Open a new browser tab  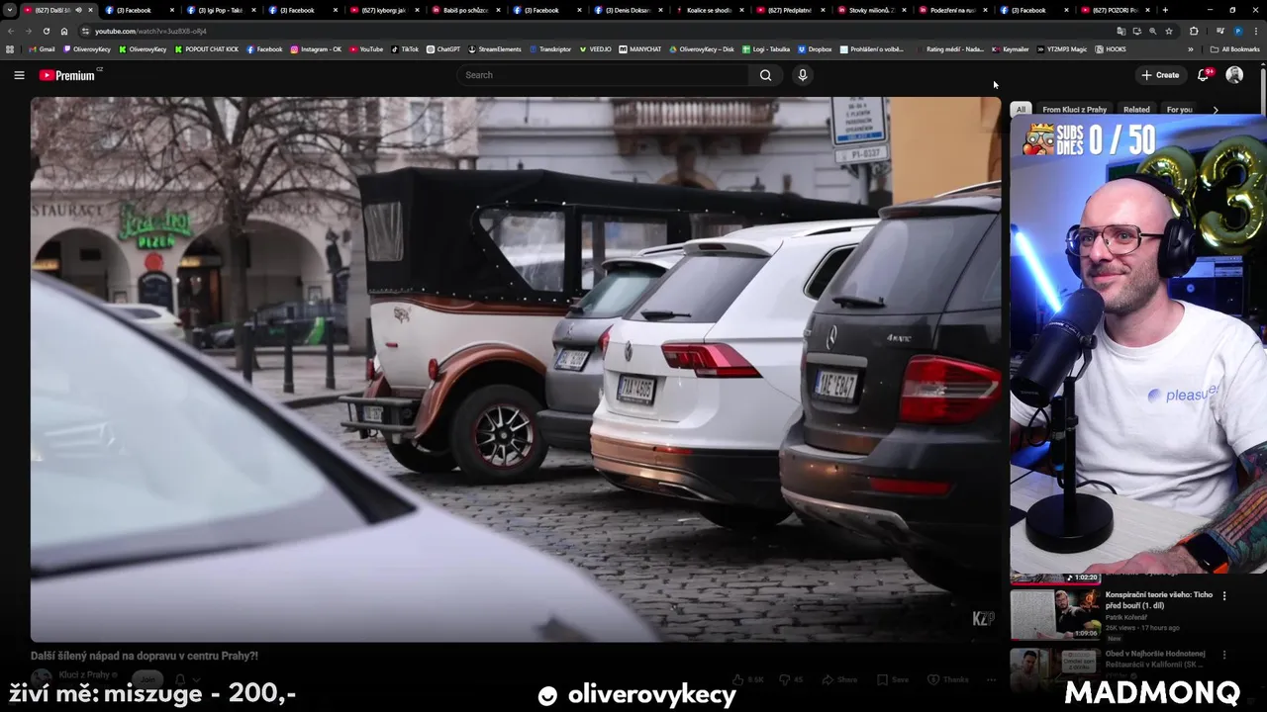coord(1165,10)
